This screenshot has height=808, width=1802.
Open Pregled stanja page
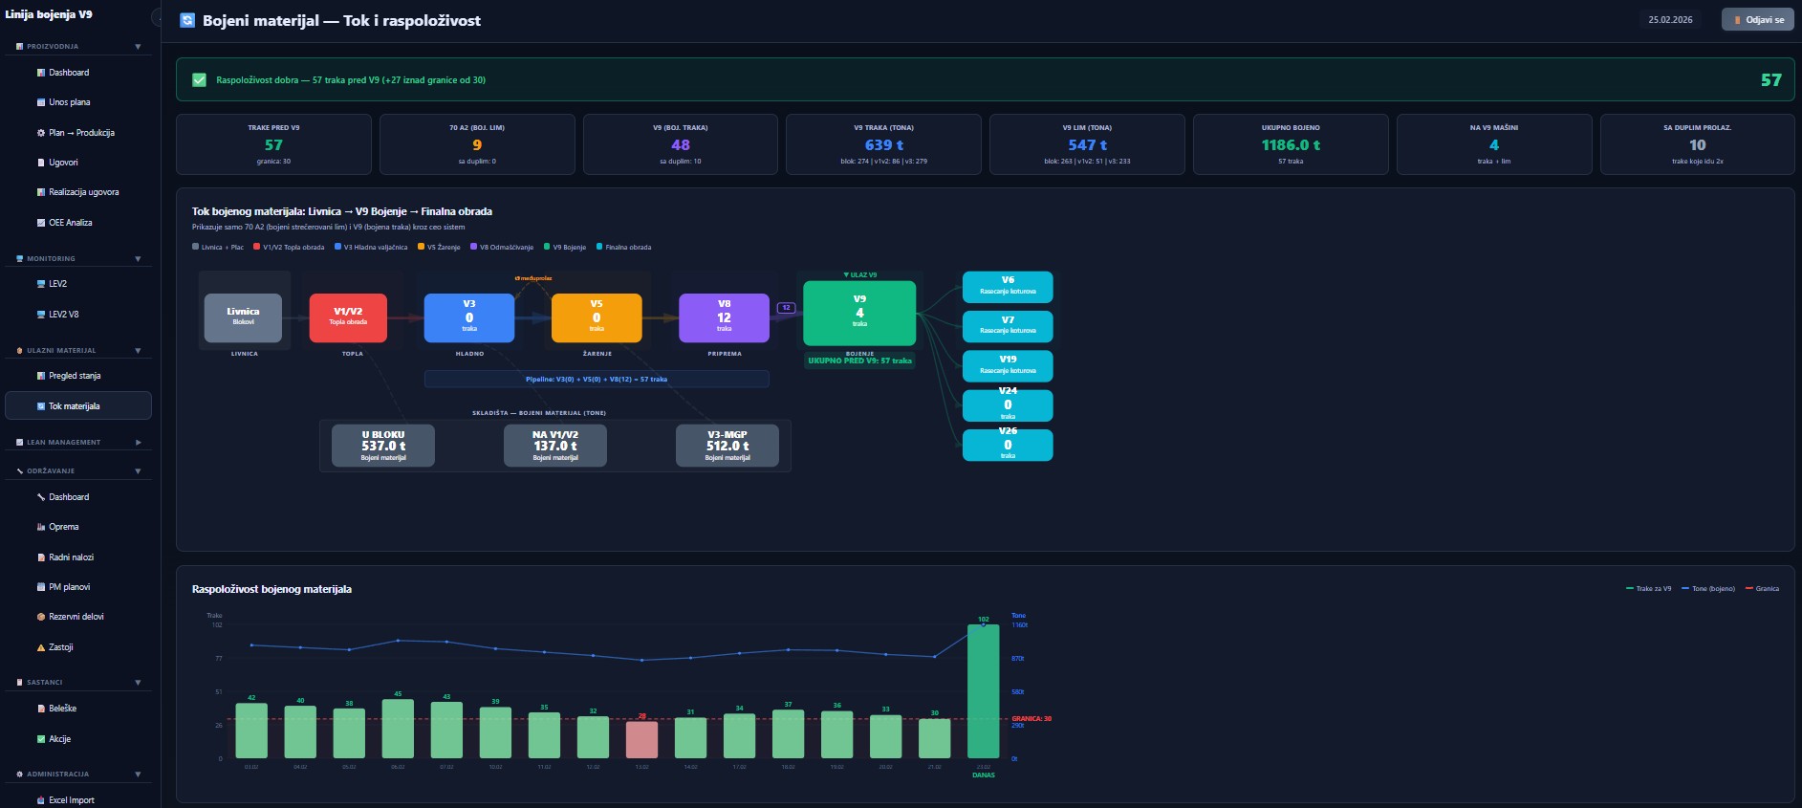[78, 376]
